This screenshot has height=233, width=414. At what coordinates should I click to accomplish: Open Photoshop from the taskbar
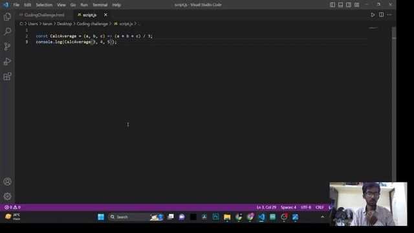[215, 217]
